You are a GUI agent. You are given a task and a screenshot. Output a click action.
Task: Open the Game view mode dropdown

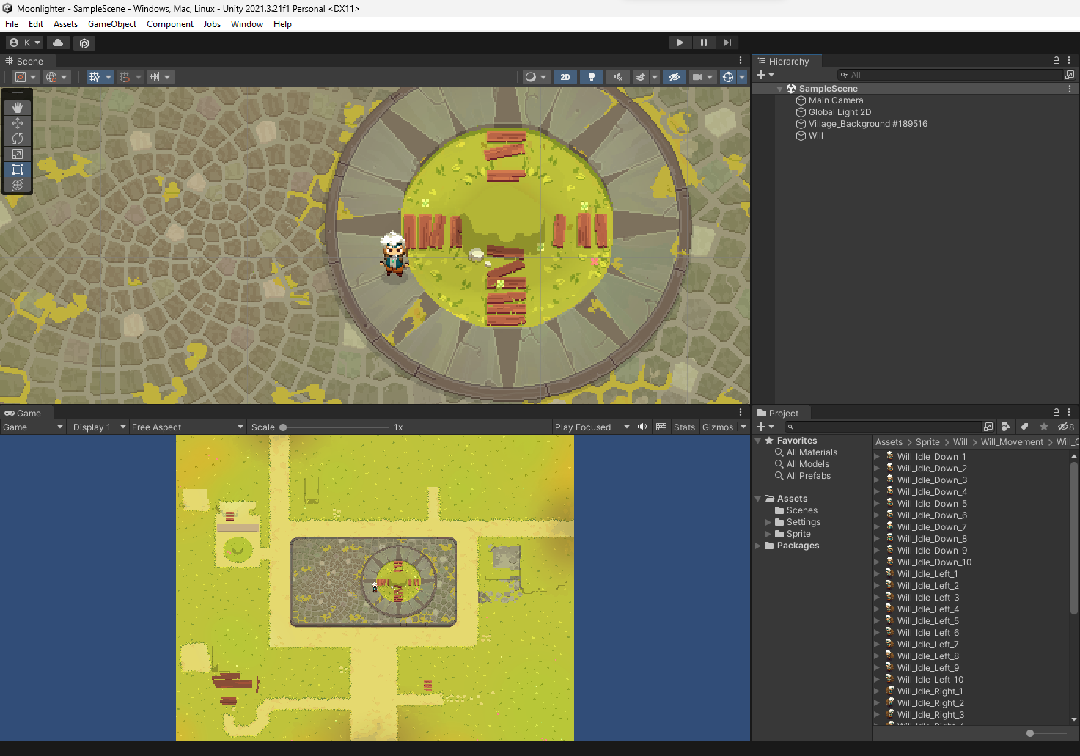33,427
